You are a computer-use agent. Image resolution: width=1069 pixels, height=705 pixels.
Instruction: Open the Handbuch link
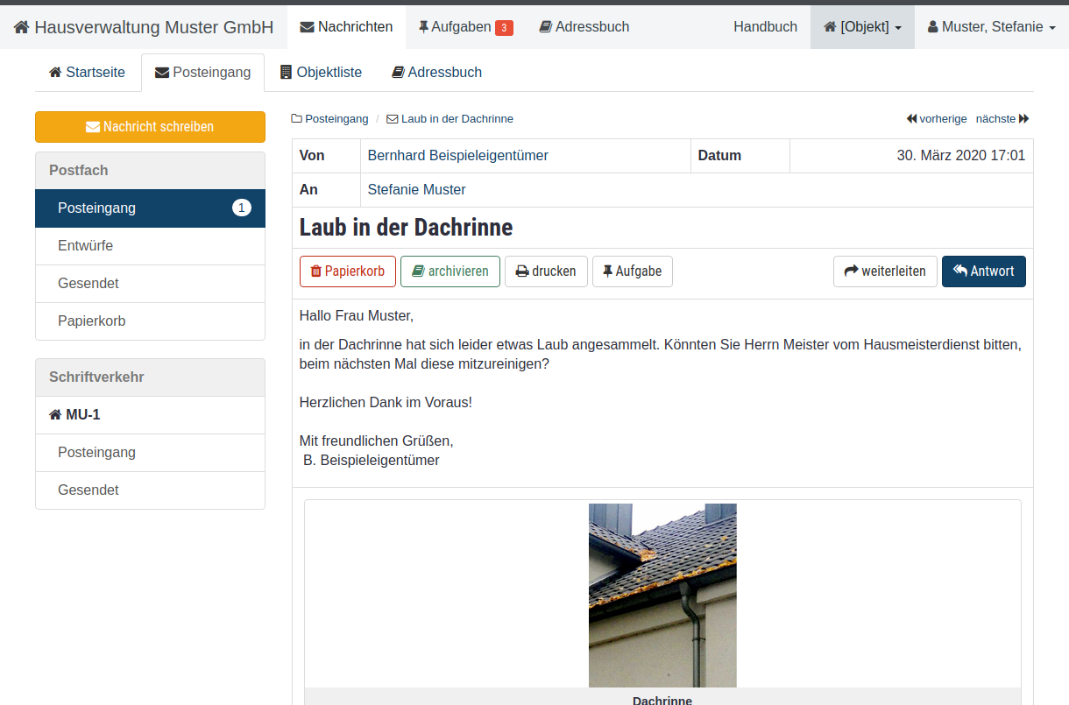point(765,27)
